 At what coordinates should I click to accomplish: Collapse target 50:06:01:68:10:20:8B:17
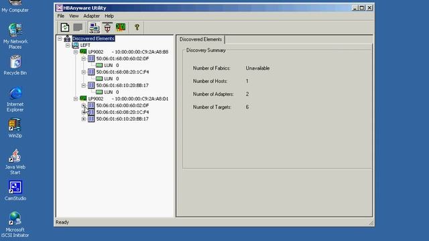(x=84, y=86)
